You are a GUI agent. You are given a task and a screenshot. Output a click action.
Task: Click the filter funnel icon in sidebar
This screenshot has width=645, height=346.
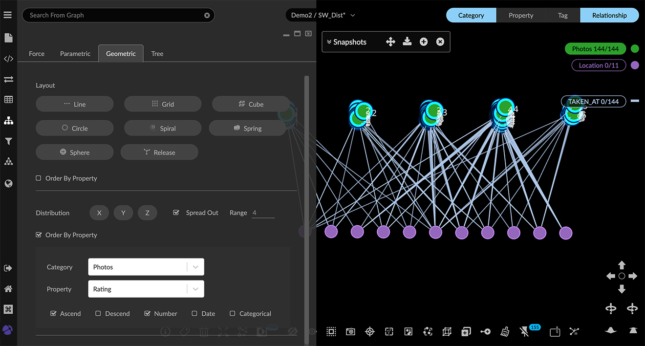(8, 141)
